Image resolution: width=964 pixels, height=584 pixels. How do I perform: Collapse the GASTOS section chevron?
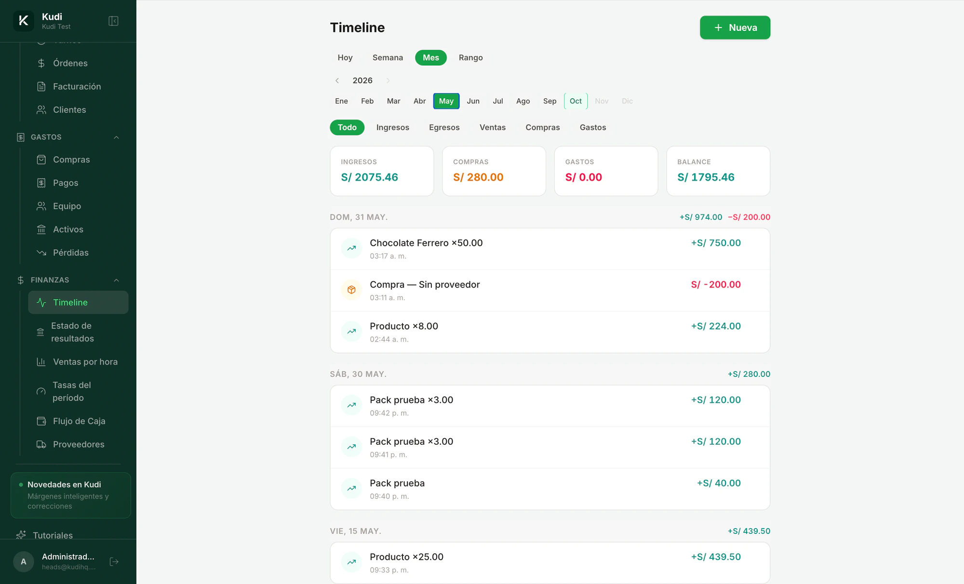pyautogui.click(x=116, y=137)
